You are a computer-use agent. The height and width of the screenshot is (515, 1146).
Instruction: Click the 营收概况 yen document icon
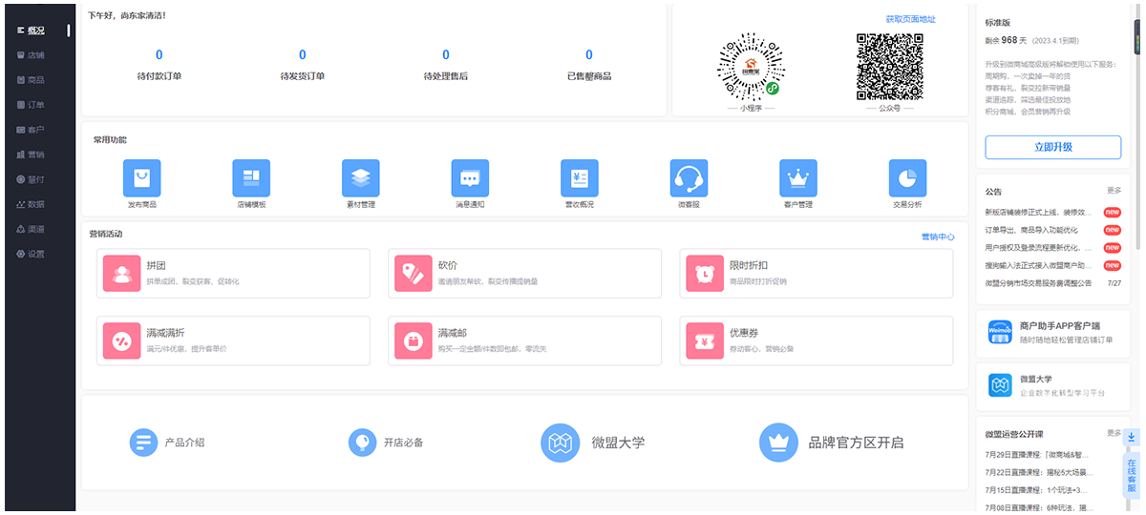pyautogui.click(x=579, y=178)
